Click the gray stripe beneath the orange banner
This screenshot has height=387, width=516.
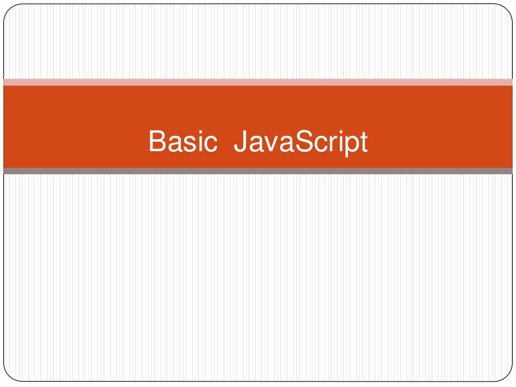[x=258, y=171]
